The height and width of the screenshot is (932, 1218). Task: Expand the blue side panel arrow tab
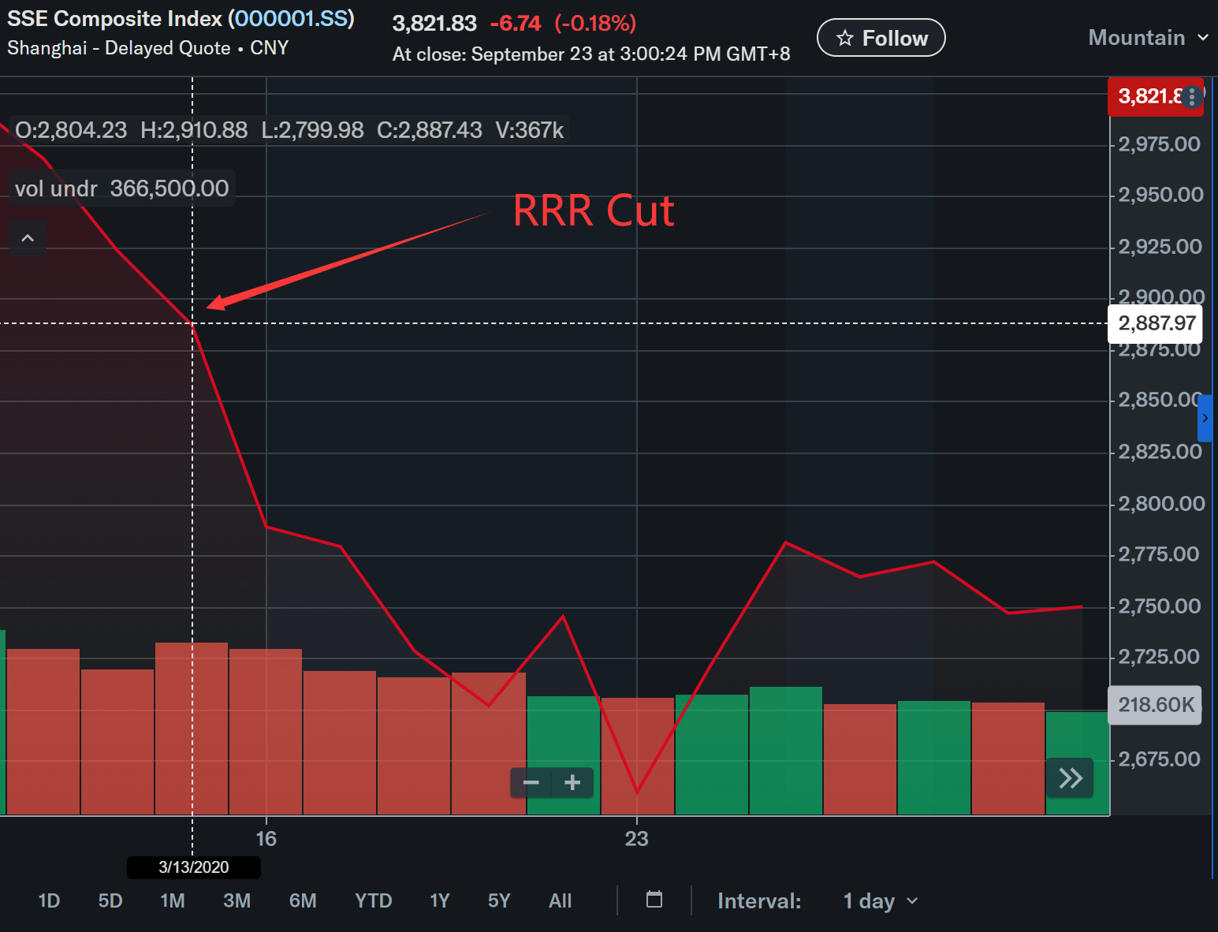(x=1205, y=418)
